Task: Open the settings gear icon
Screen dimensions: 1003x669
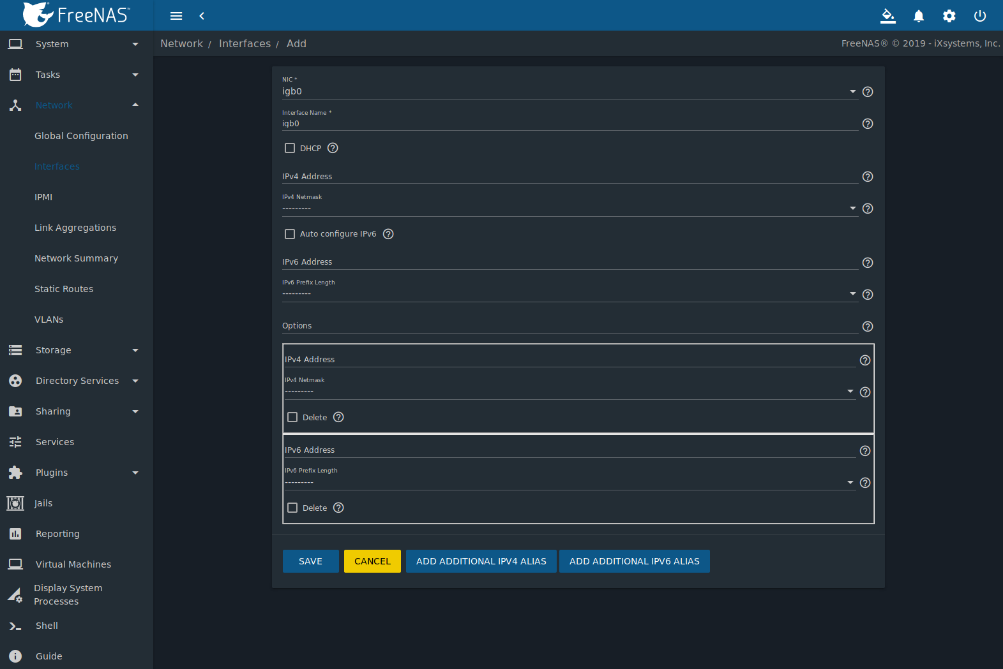Action: (x=949, y=16)
